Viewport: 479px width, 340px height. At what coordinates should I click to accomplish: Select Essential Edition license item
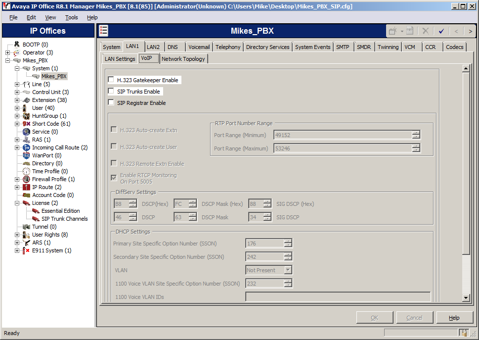[60, 211]
